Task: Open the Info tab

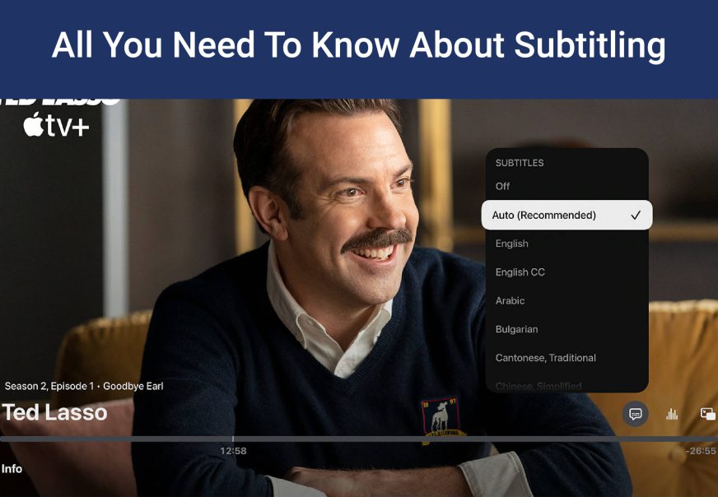Action: [12, 469]
